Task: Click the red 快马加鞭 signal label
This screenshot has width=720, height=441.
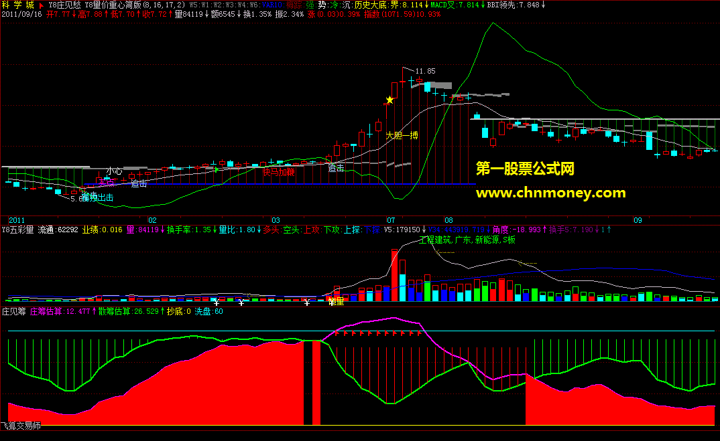Action: coord(279,173)
